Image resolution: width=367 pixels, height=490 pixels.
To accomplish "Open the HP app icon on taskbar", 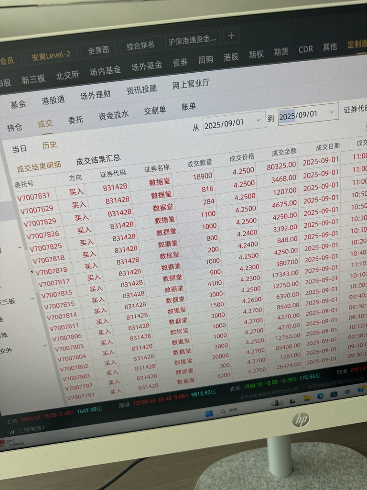I will tap(347, 391).
